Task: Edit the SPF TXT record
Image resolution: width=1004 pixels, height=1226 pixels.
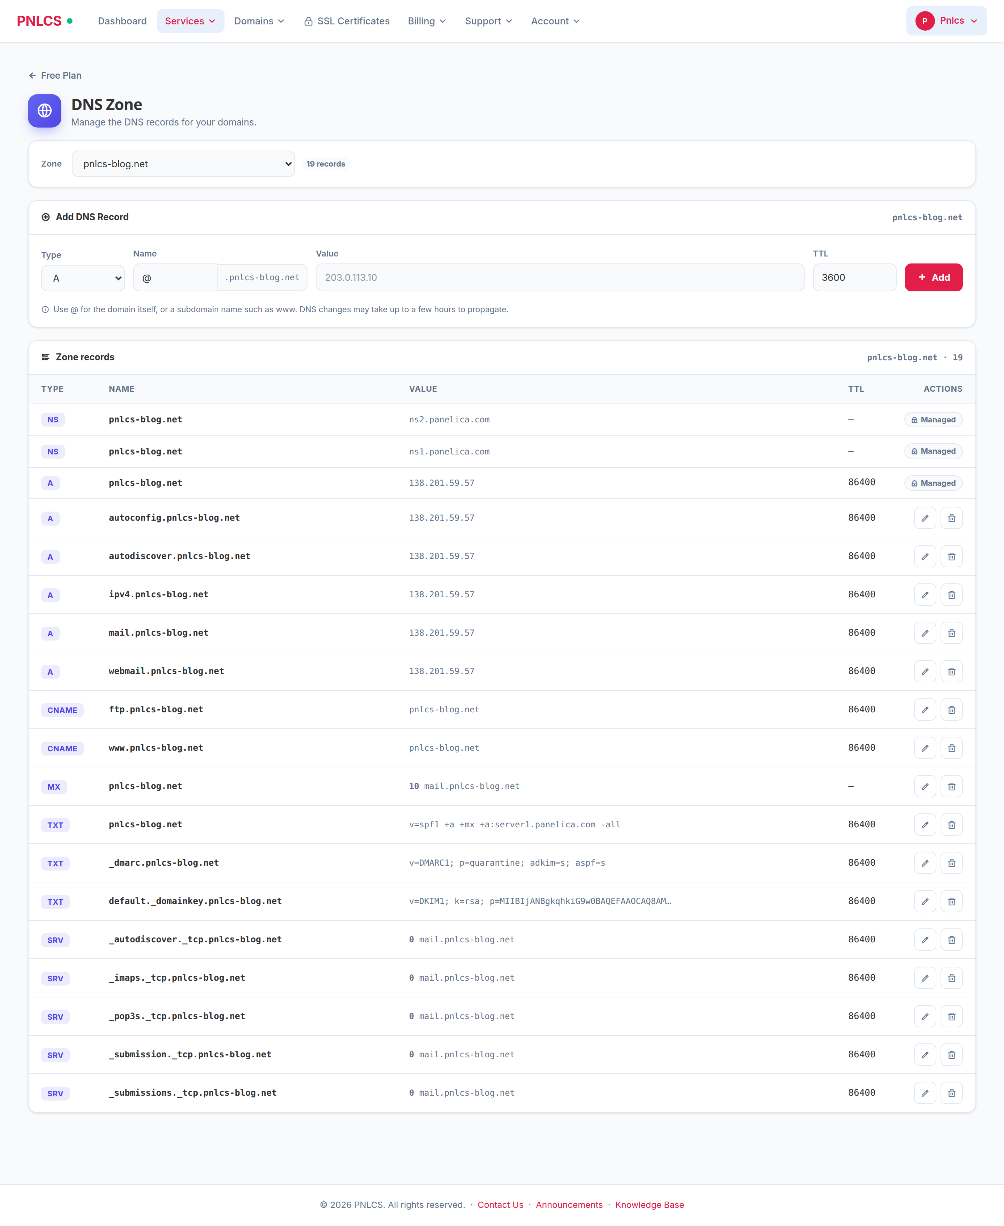Action: point(925,825)
